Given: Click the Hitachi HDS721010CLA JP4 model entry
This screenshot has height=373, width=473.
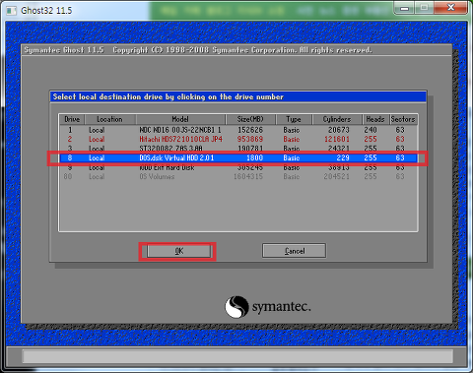Looking at the screenshot, I should click(x=180, y=139).
